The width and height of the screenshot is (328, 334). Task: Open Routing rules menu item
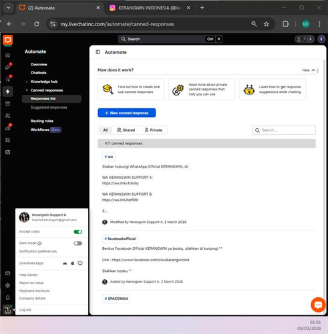pyautogui.click(x=42, y=121)
